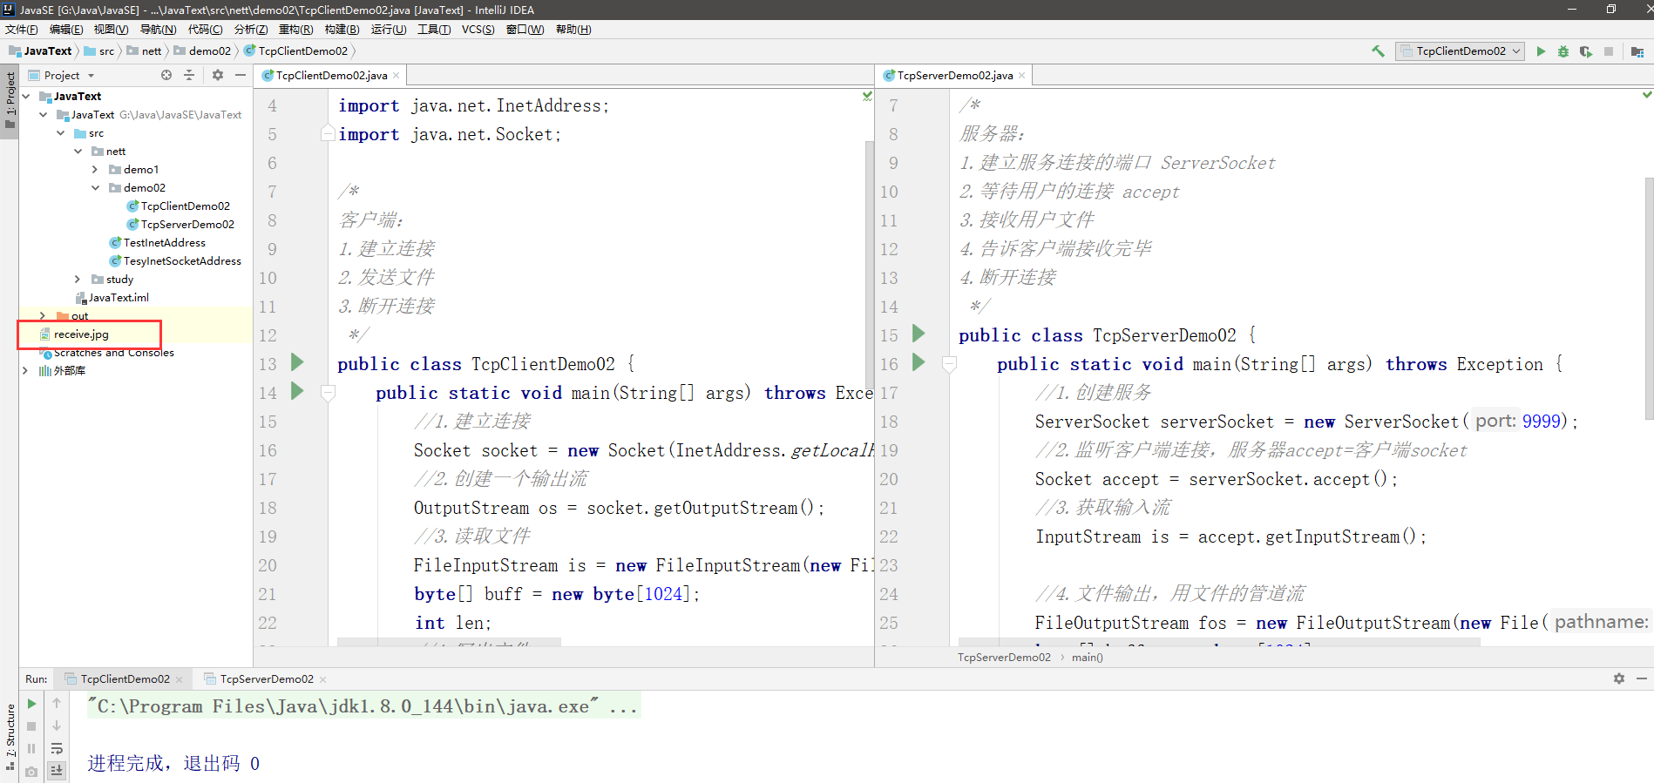Hide the Project panel with the minus icon
1654x783 pixels.
[241, 76]
